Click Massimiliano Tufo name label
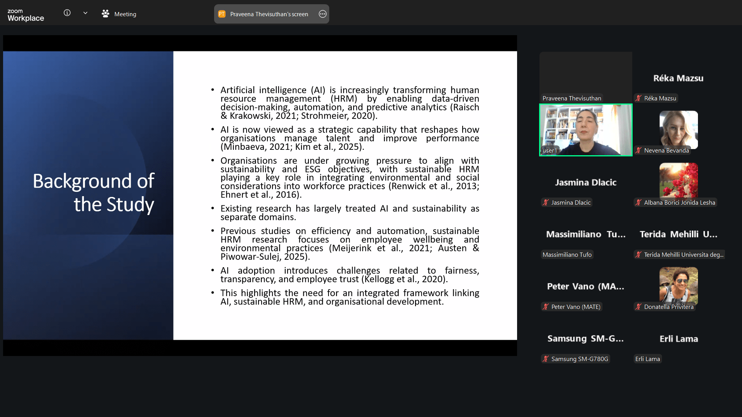The image size is (742, 417). tap(567, 255)
